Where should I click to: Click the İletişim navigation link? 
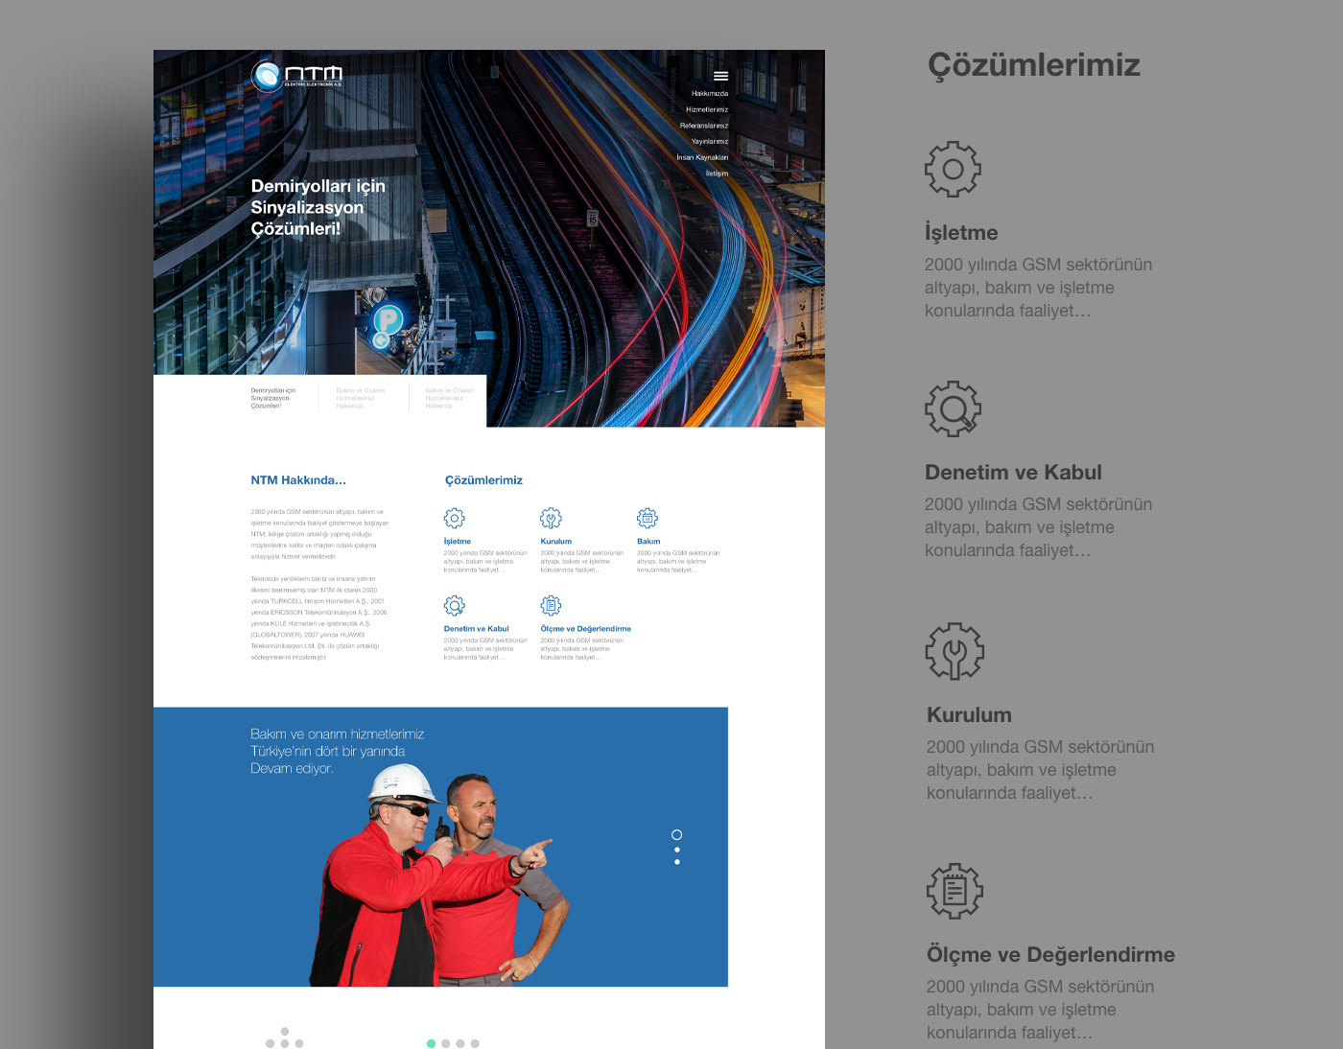click(x=717, y=174)
